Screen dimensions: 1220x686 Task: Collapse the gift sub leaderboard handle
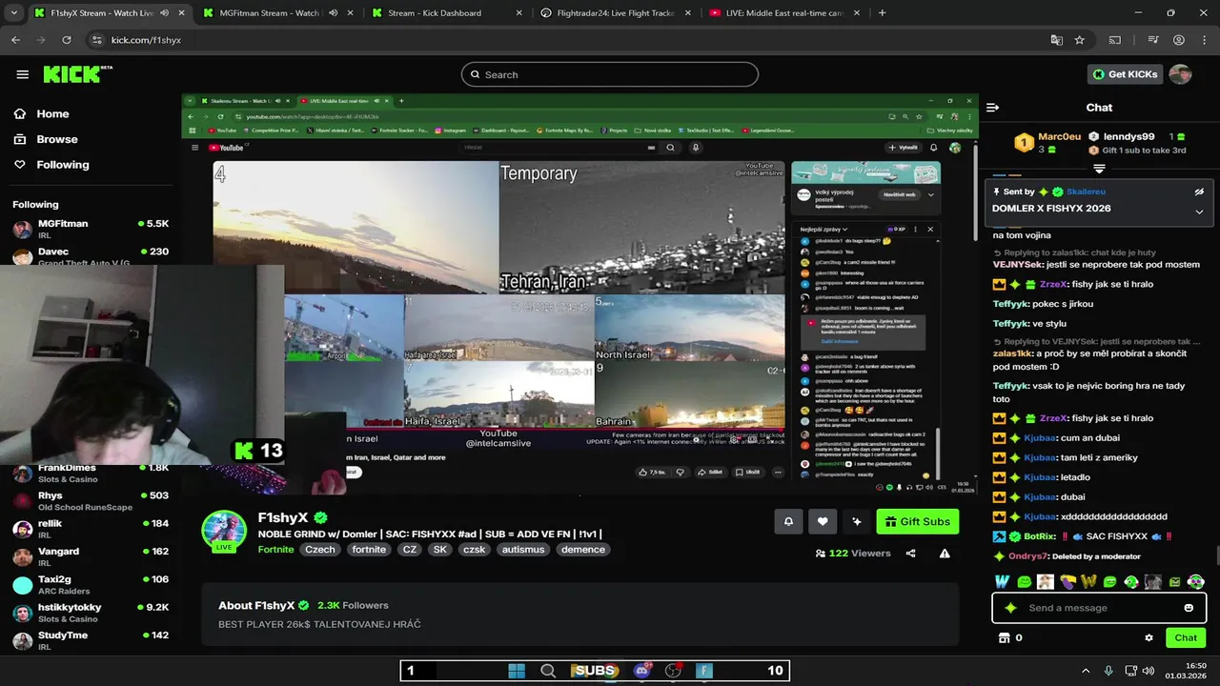click(x=1099, y=169)
